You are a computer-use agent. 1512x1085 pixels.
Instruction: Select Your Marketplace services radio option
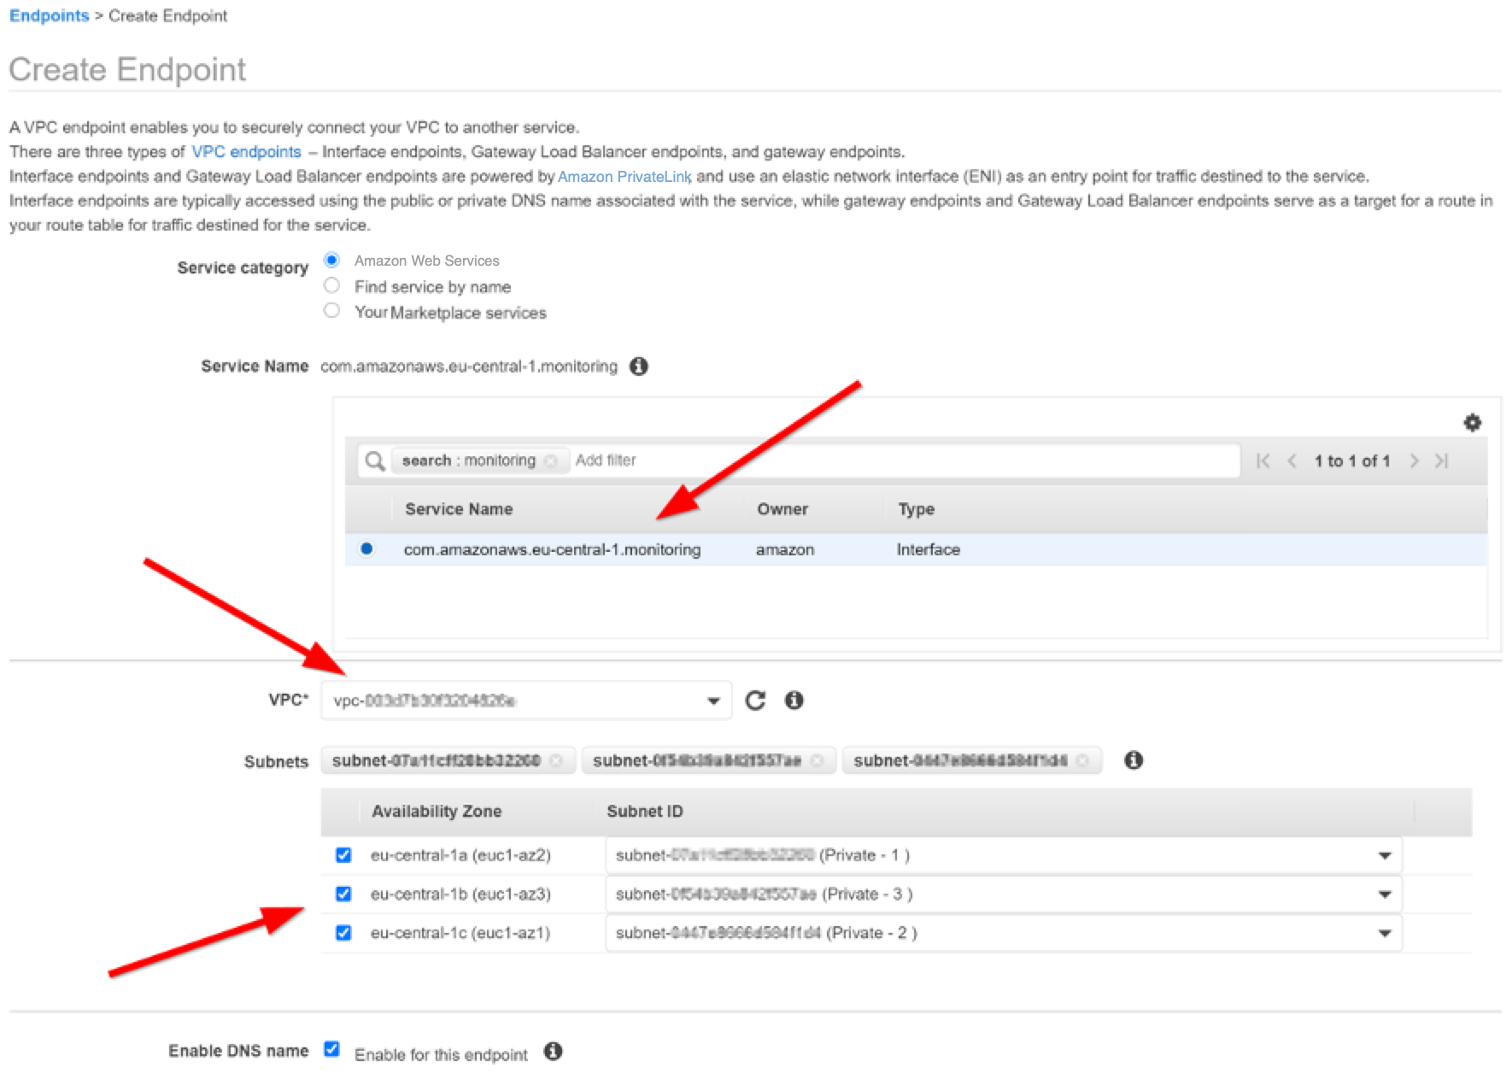332,311
